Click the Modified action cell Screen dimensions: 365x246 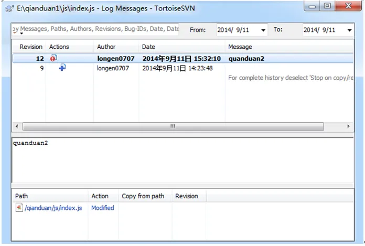coord(103,208)
